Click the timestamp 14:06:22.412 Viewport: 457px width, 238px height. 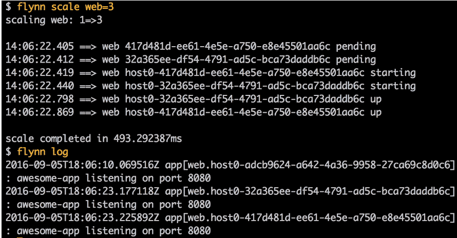coord(39,60)
